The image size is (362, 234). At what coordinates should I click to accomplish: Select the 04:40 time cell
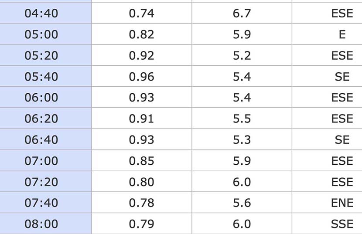click(x=45, y=13)
